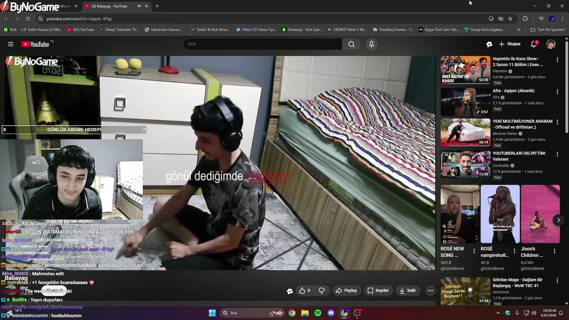
Task: Open more actions ellipsis under the video
Action: pyautogui.click(x=430, y=291)
